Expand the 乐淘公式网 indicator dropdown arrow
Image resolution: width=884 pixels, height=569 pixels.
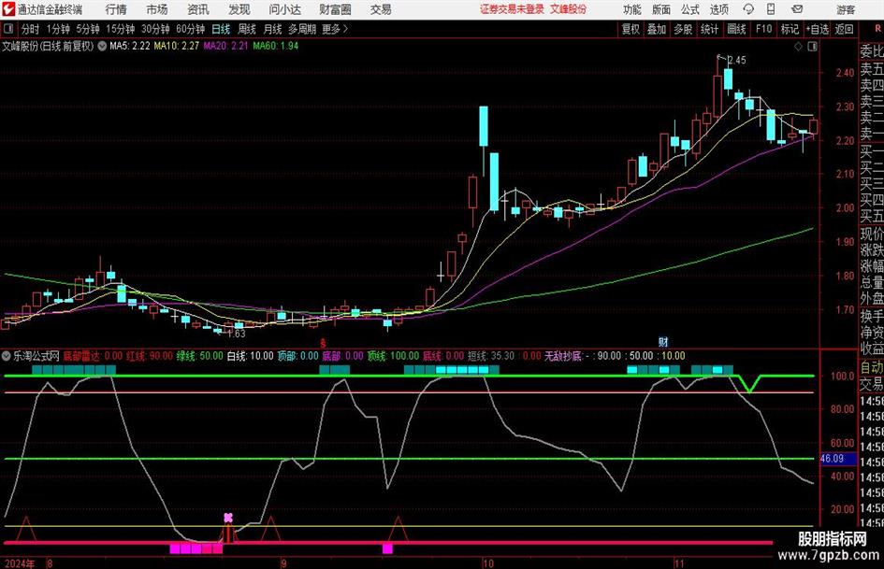click(x=7, y=356)
